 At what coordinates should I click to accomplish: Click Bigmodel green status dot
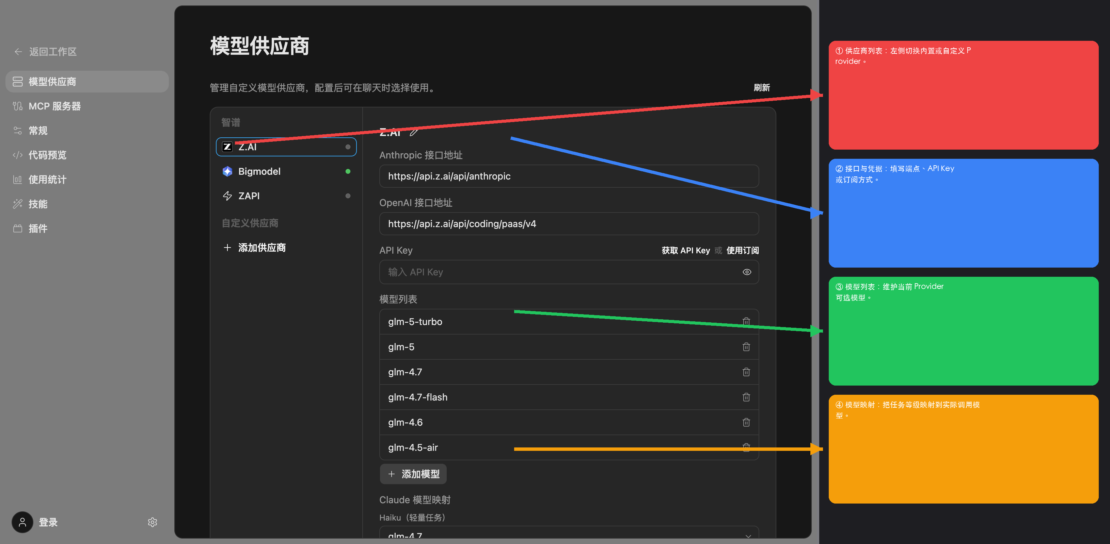click(x=348, y=171)
